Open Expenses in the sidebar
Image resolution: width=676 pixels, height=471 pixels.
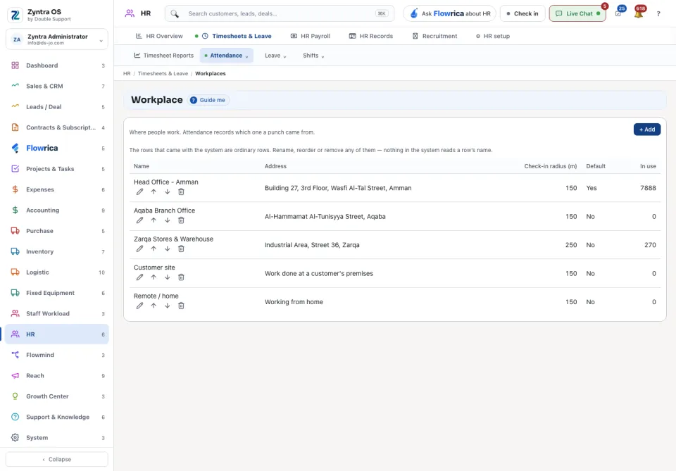coord(57,189)
